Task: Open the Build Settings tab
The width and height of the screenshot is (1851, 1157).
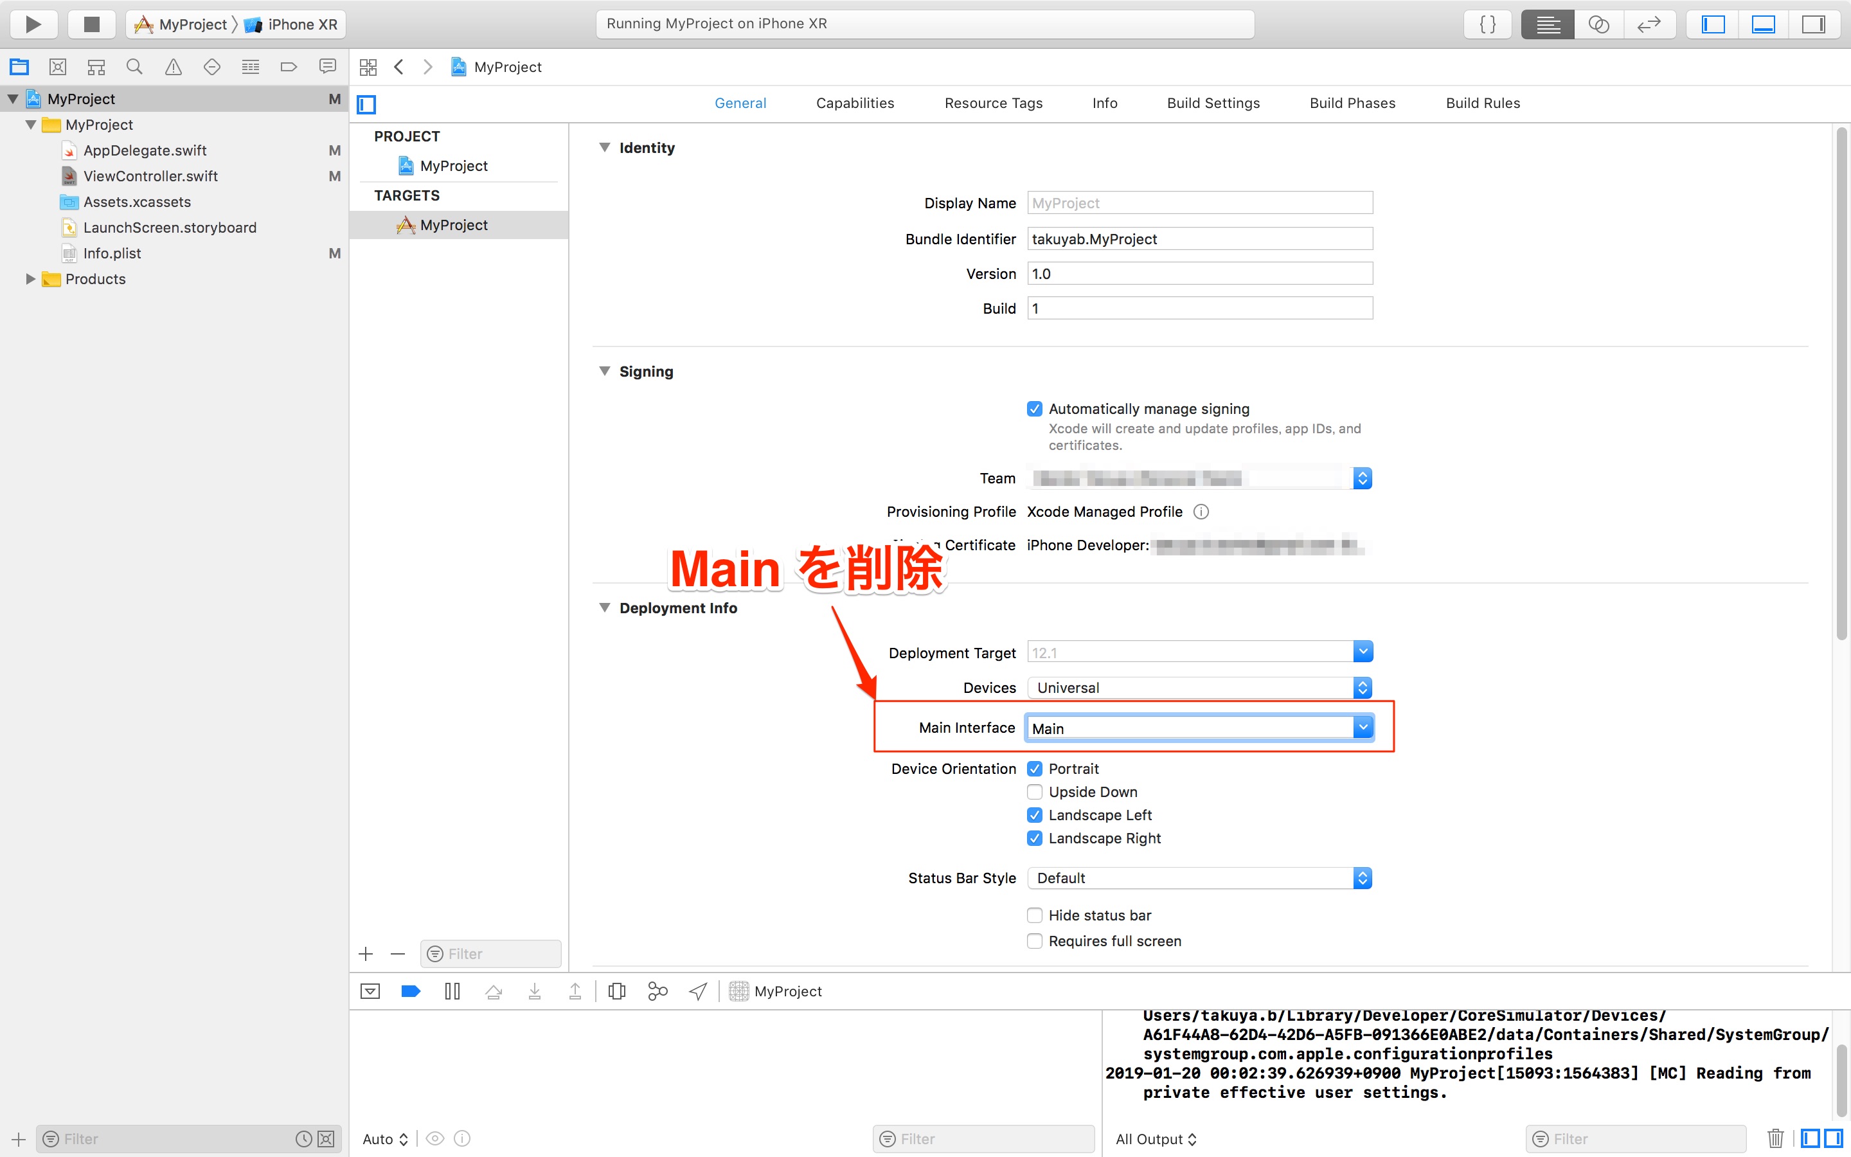Action: click(1213, 103)
